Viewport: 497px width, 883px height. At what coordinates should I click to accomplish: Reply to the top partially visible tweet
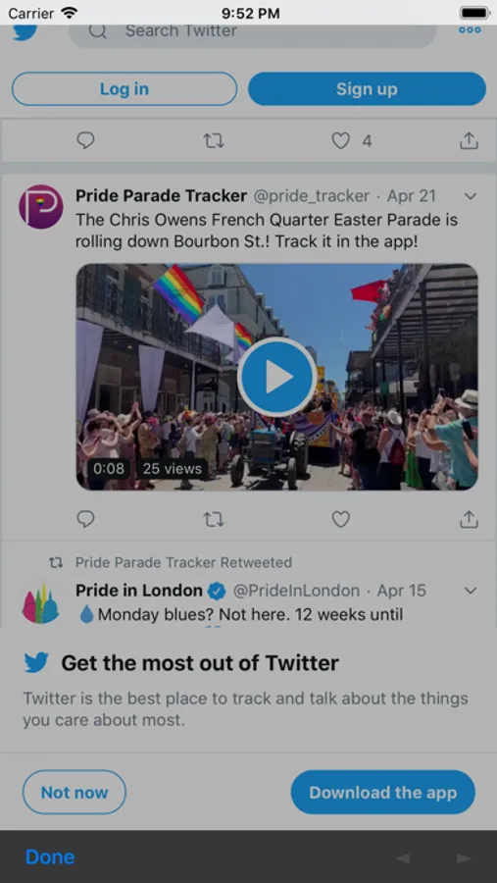[x=85, y=140]
